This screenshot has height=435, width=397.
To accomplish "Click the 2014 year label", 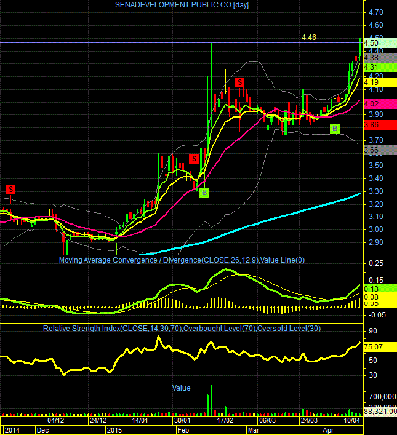I will [x=12, y=430].
